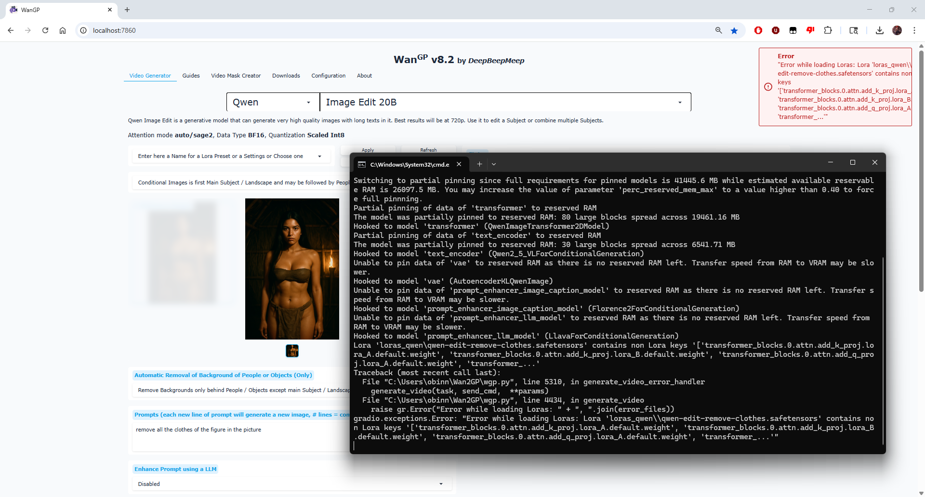Click the cmd.exe terminal tab title
This screenshot has width=925, height=497.
pyautogui.click(x=410, y=164)
